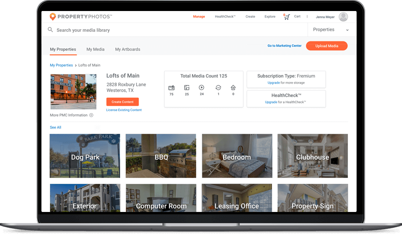Screen dimensions: 402x234
Task: Click the video play icon showing 24
Action: coord(201,87)
